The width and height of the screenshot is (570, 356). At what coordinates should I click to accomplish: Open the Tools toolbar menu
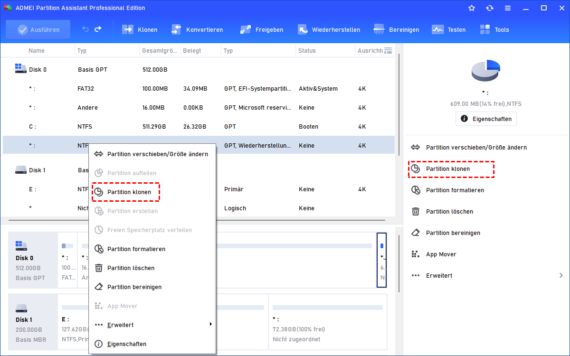(x=494, y=29)
